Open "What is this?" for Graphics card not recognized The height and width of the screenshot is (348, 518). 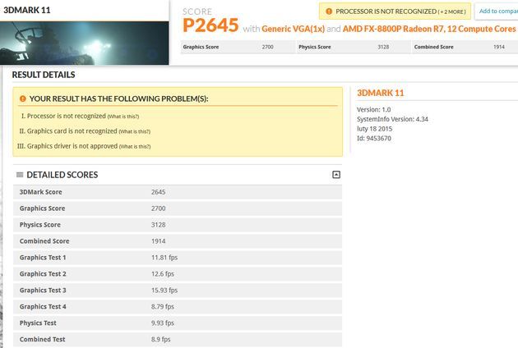click(135, 131)
